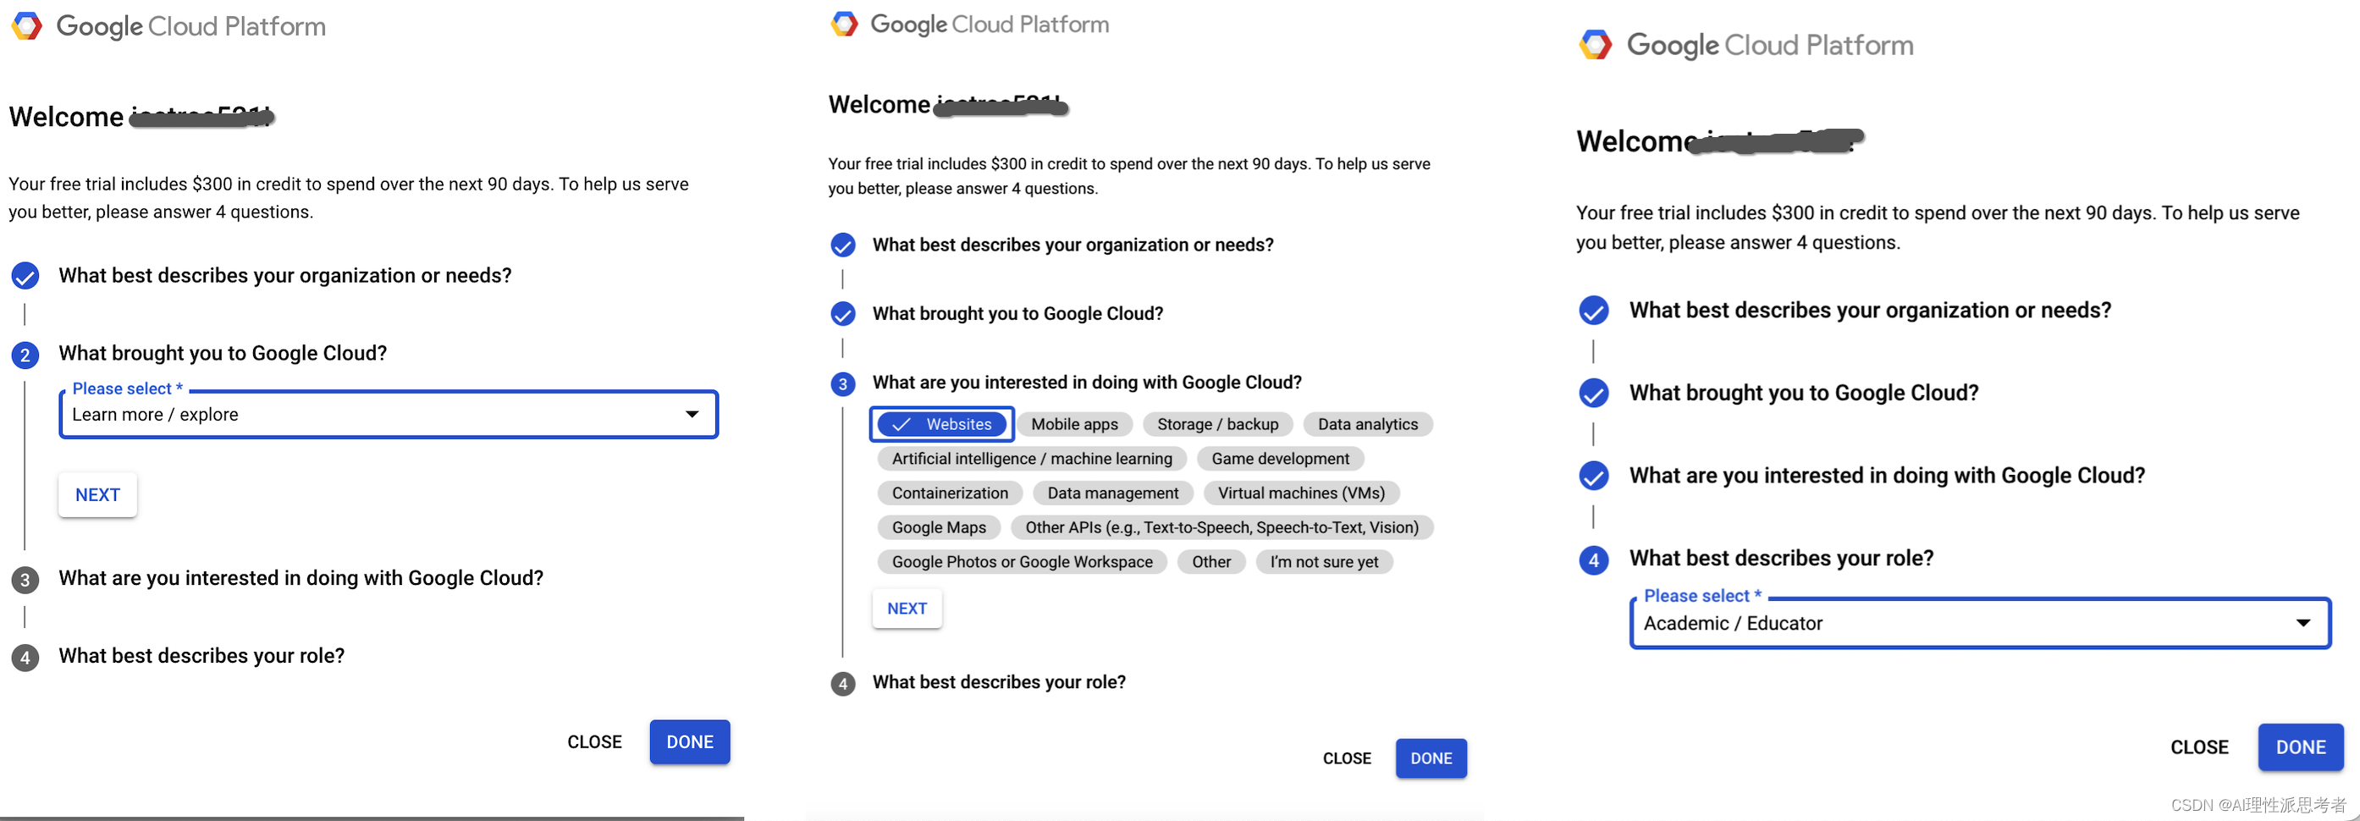Select the Google Photos or Google Workspace chip
Screen dimensions: 2360x821
(x=1022, y=562)
